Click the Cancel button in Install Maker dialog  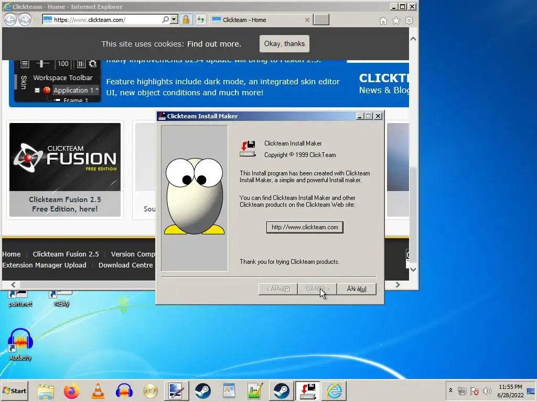click(357, 289)
